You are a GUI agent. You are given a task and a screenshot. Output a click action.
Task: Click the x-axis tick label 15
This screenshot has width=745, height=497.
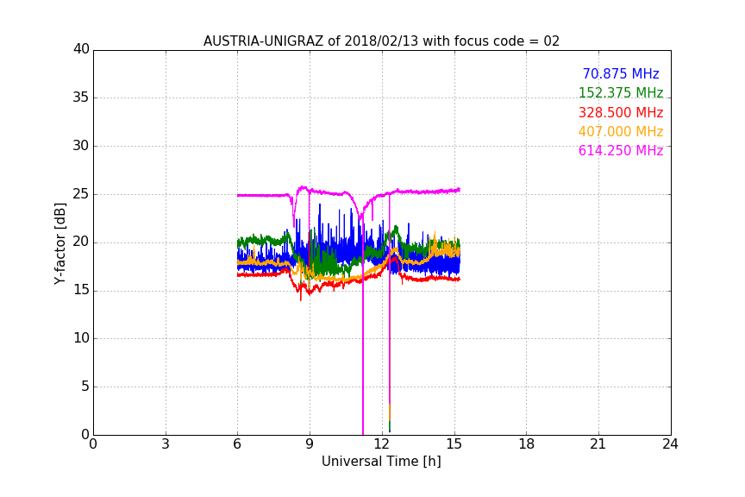pyautogui.click(x=454, y=444)
